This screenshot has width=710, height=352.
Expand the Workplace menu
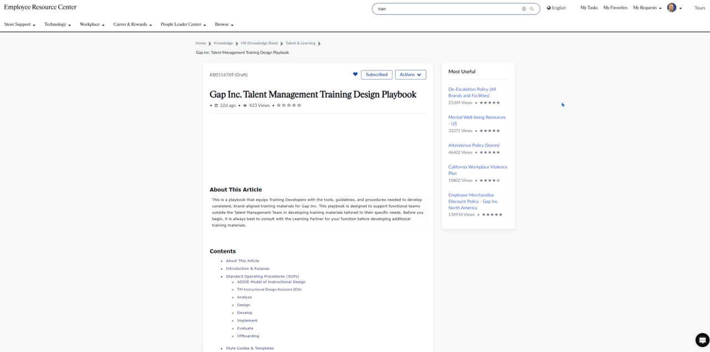tap(92, 24)
